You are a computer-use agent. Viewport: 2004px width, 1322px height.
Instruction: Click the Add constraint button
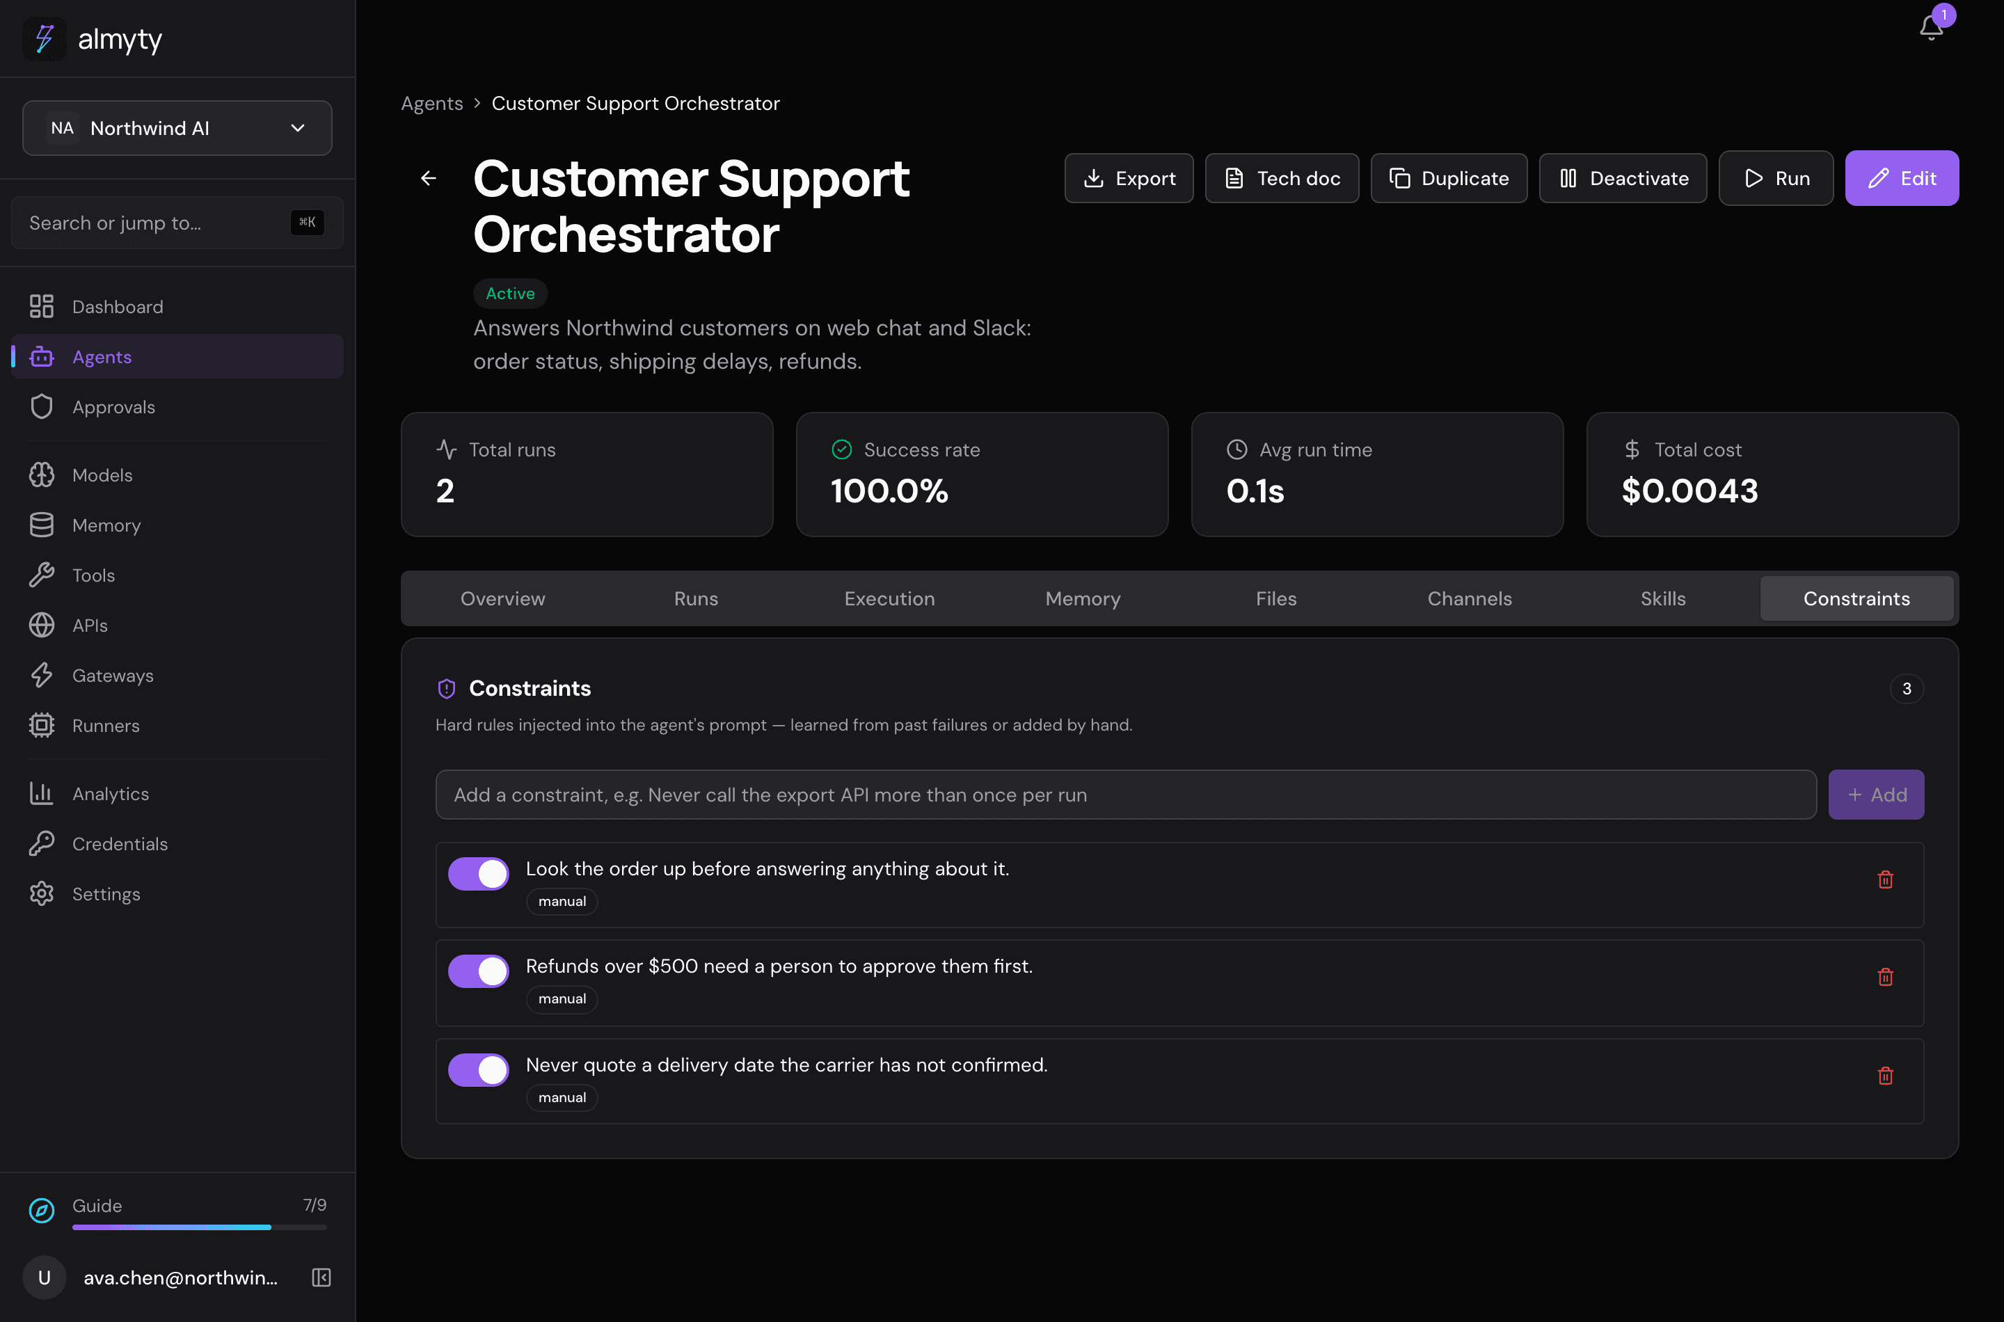(1876, 794)
